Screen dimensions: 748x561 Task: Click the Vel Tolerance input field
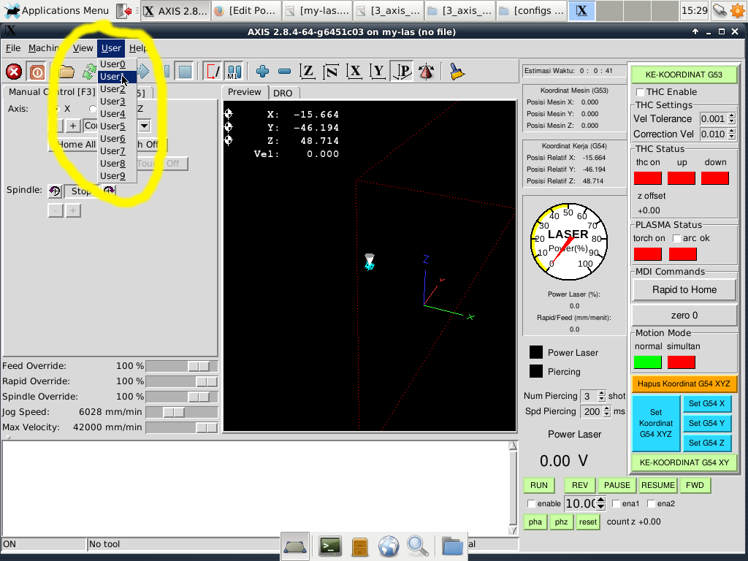pyautogui.click(x=712, y=119)
